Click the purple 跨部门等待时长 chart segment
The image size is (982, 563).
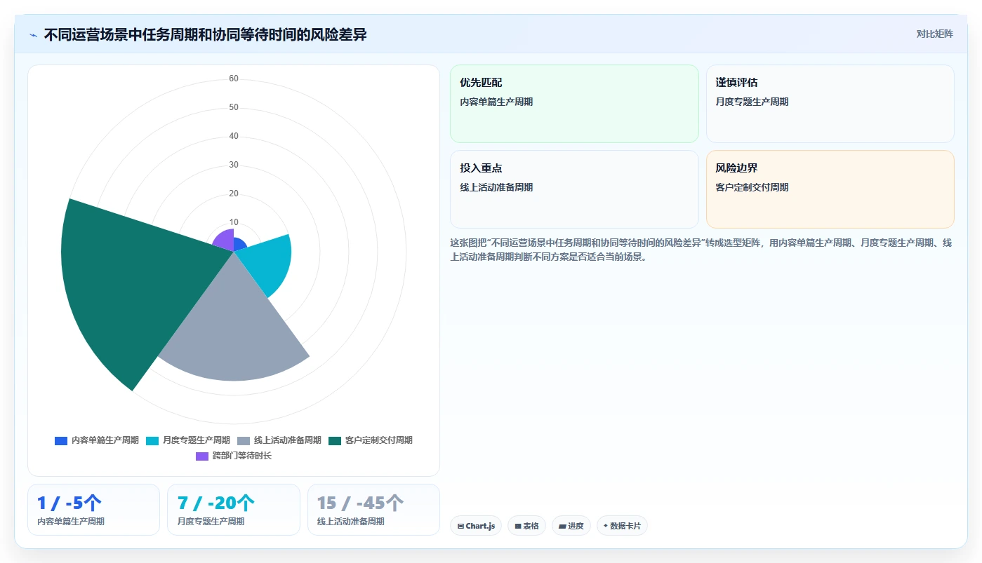click(225, 240)
